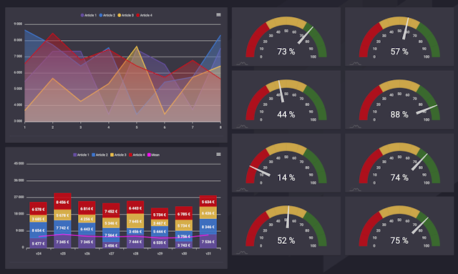The height and width of the screenshot is (274, 458).
Task: Click the v24 axis label
Action: tap(38, 253)
